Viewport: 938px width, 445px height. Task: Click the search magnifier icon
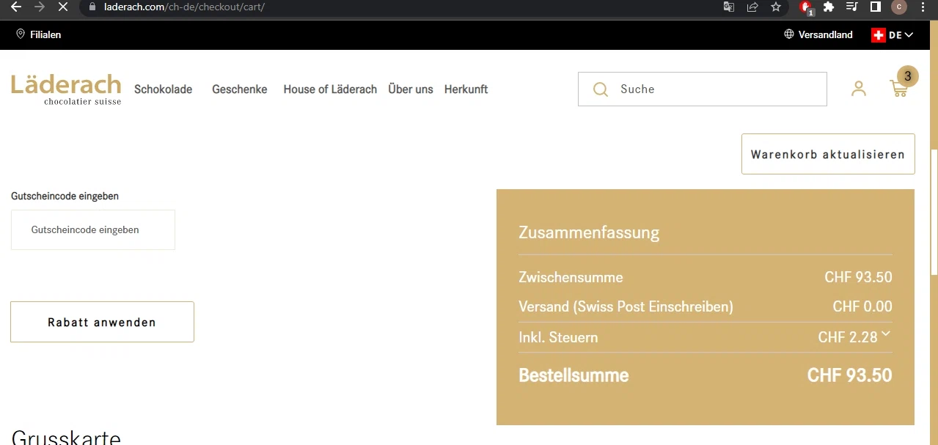click(601, 89)
